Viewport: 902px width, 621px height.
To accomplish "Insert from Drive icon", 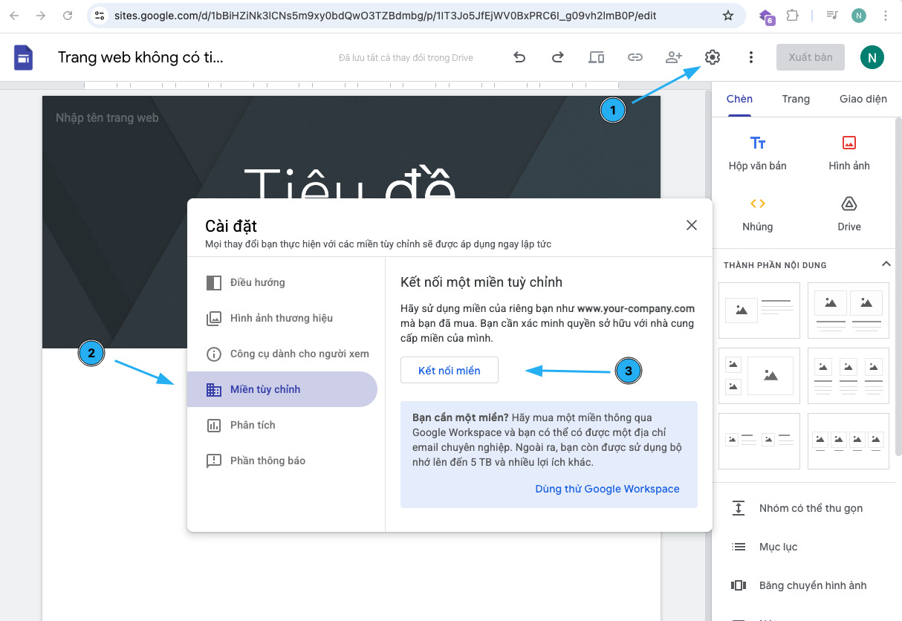I will click(x=849, y=213).
